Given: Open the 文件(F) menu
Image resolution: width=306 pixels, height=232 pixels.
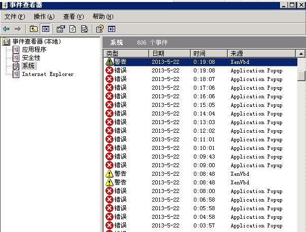Looking at the screenshot, I should pos(14,17).
